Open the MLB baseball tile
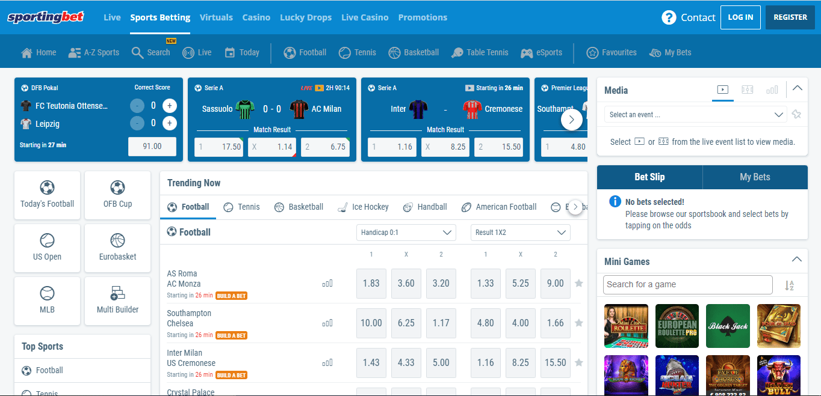This screenshot has height=396, width=821. [x=47, y=300]
